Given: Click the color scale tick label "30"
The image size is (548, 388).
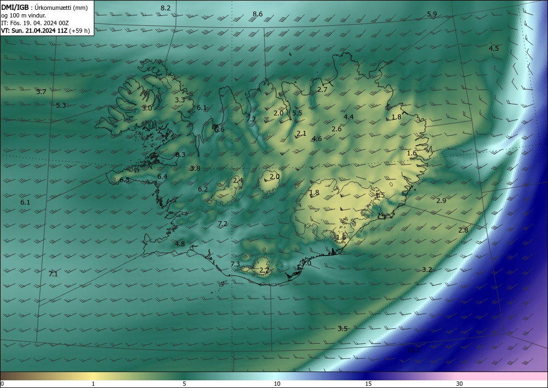Looking at the screenshot, I should coord(460,384).
